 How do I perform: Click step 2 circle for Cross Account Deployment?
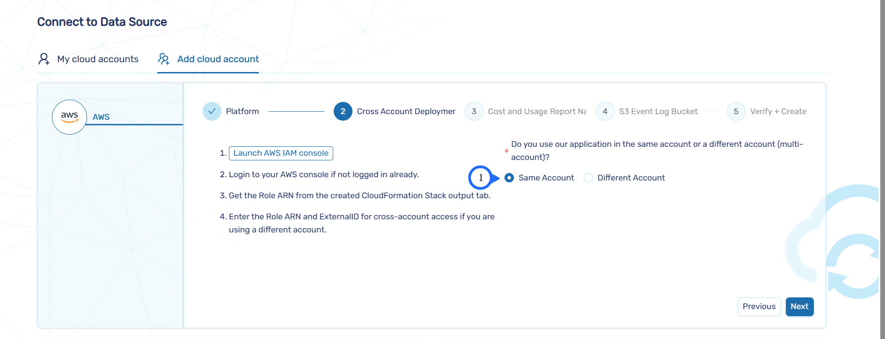(343, 111)
